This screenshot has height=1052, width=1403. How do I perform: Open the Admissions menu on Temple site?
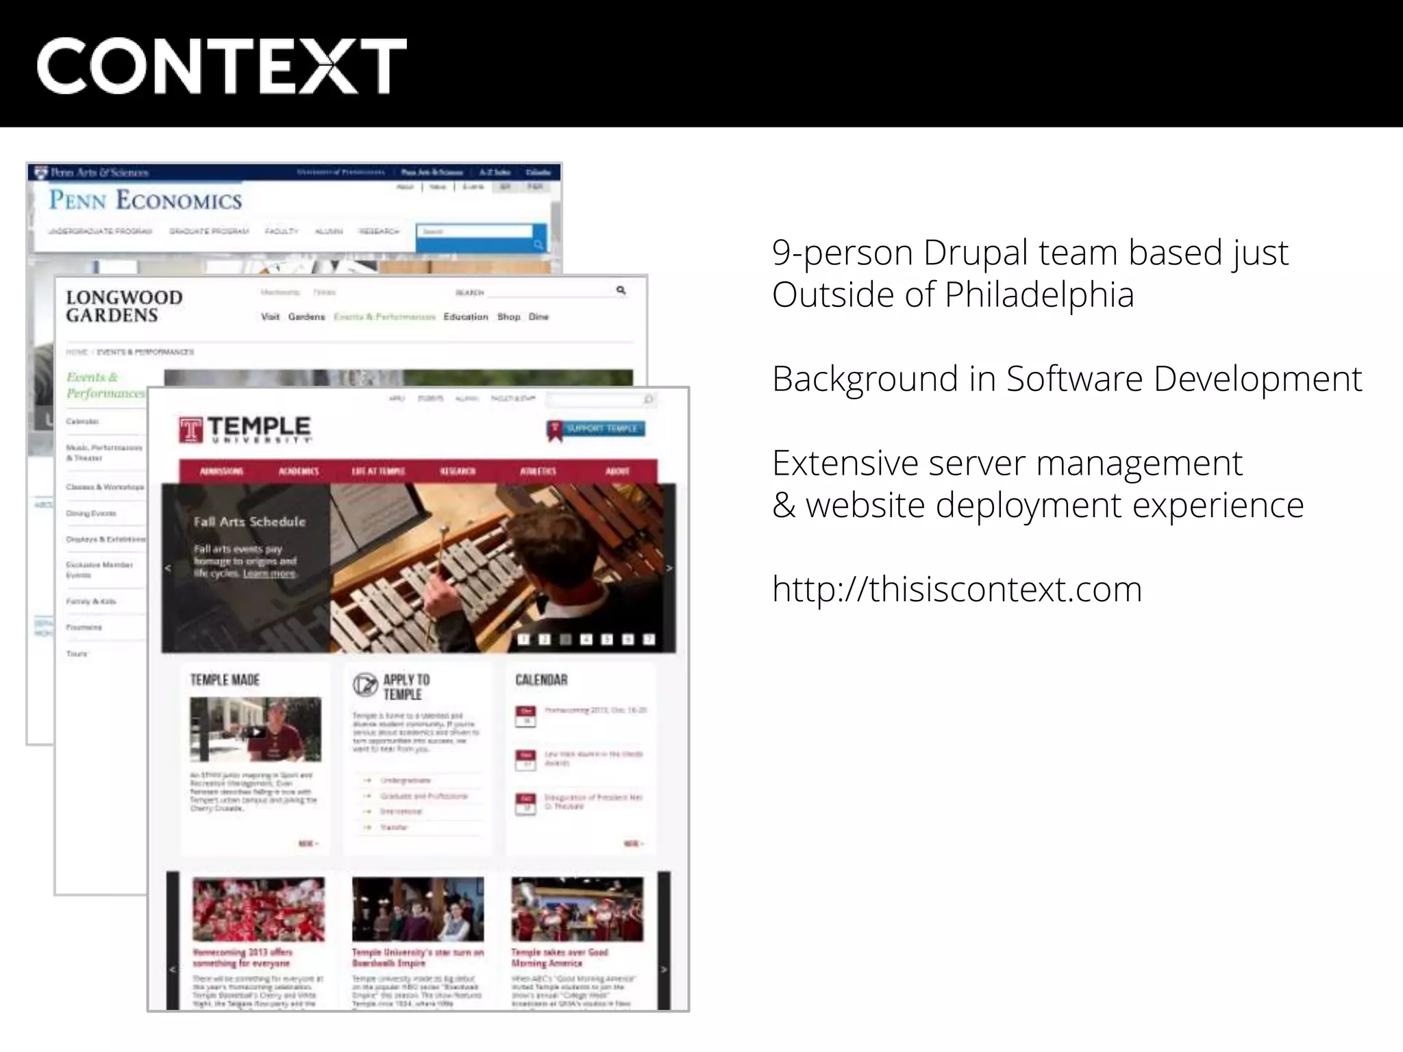[x=221, y=471]
